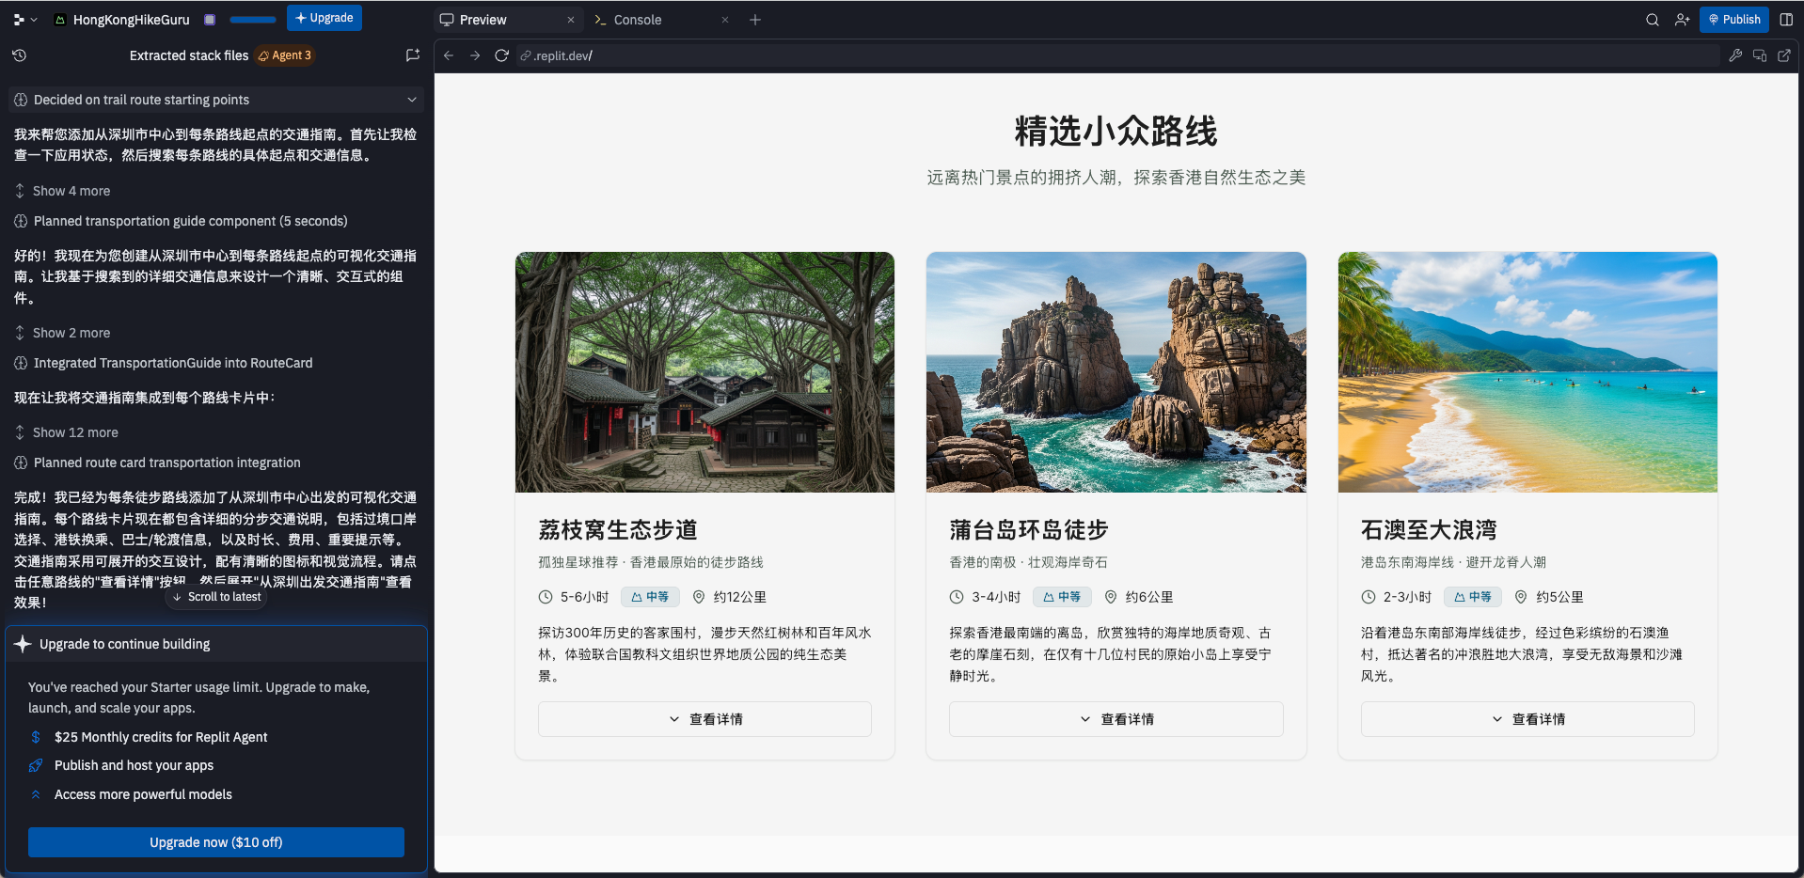Viewport: 1804px width, 878px height.
Task: Expand "Show 12 more" agent steps
Action: (74, 432)
